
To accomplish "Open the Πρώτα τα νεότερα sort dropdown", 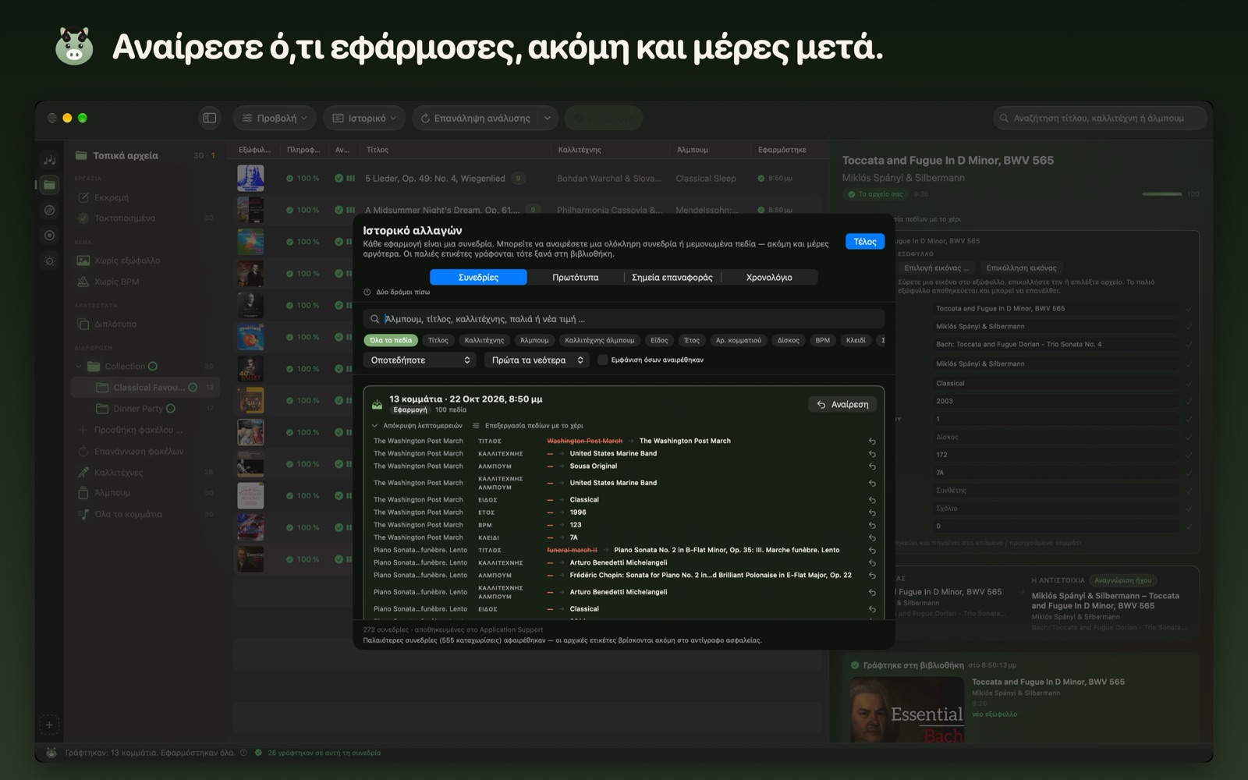I will (537, 360).
